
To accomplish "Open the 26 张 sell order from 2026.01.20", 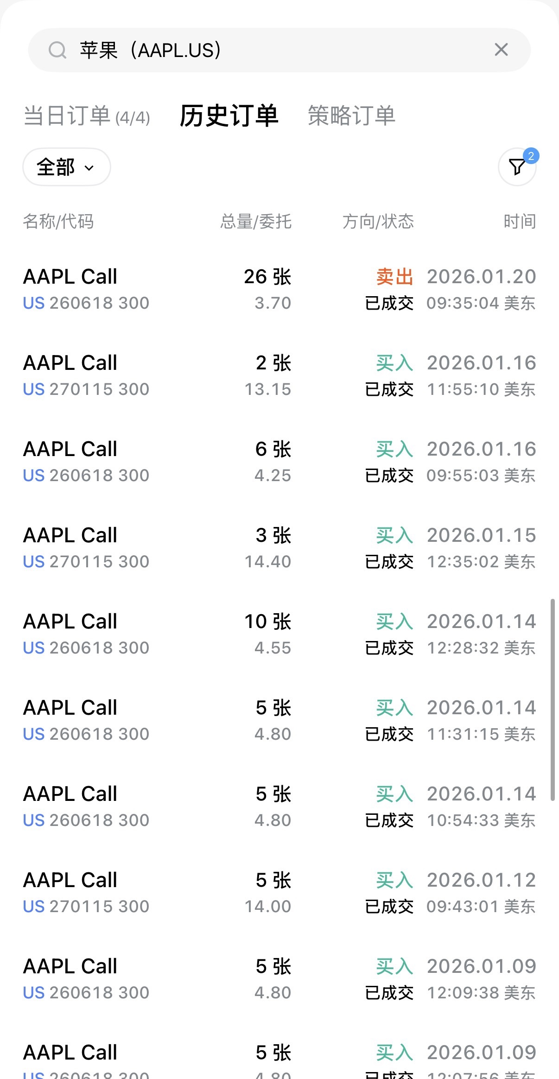I will click(279, 289).
